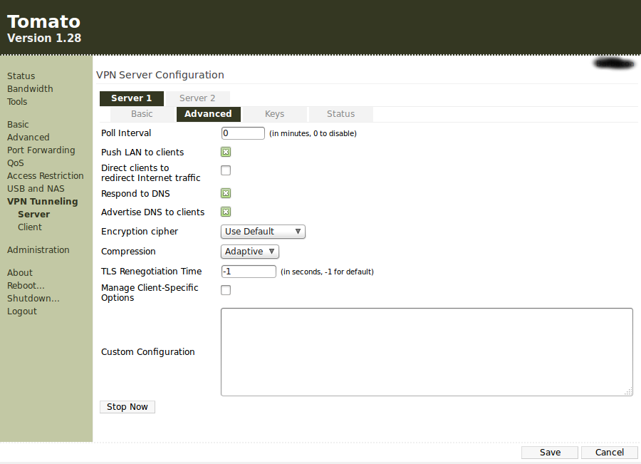Uncheck Advertise DNS to clients
Screen dimensions: 641x464
tap(226, 212)
